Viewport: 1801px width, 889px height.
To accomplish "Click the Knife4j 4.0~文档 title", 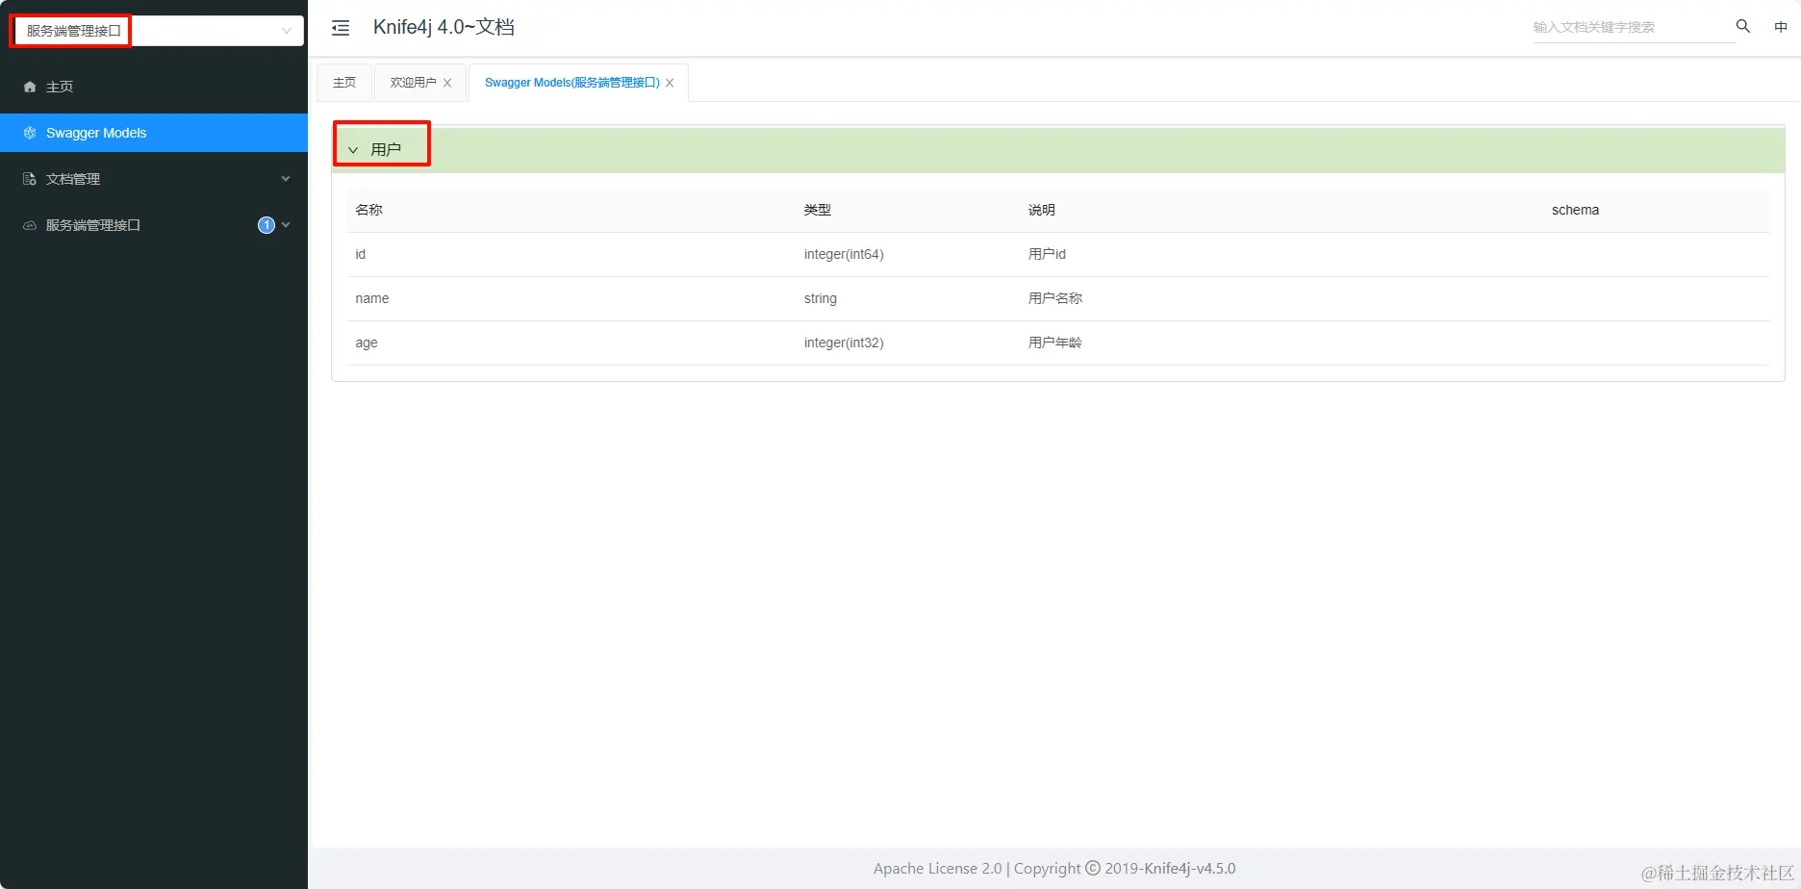I will (444, 27).
